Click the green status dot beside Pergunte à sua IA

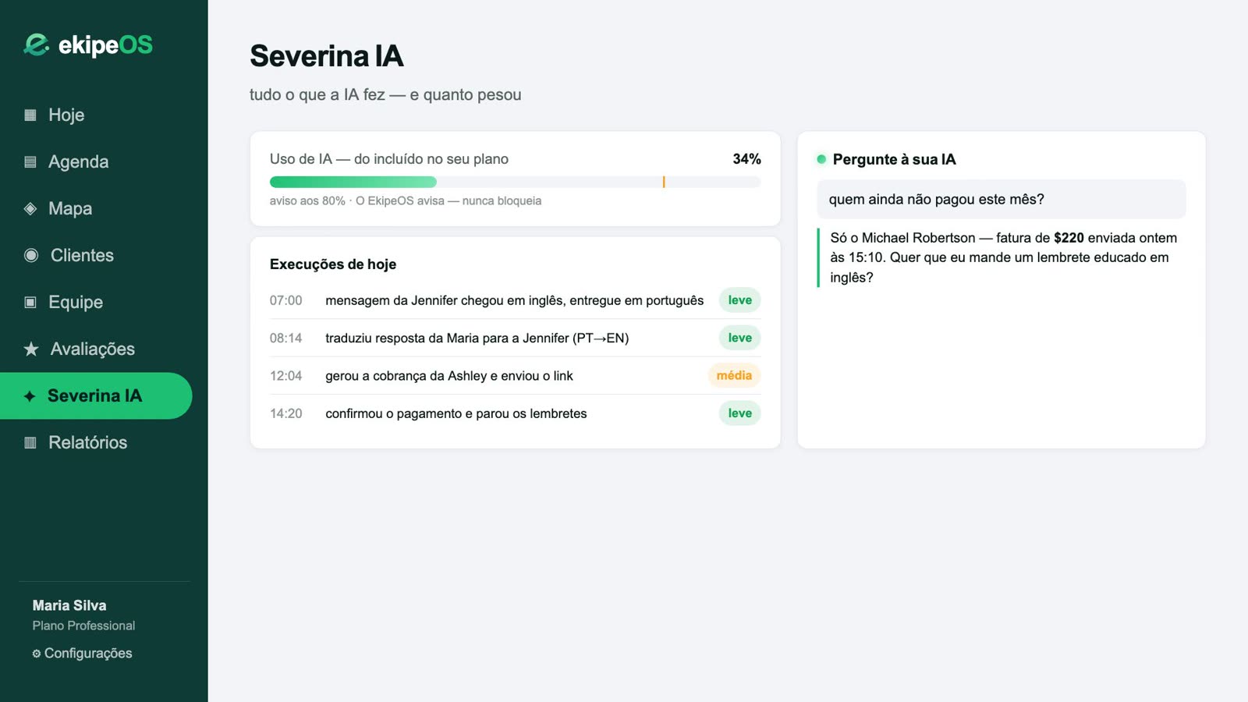(x=821, y=159)
